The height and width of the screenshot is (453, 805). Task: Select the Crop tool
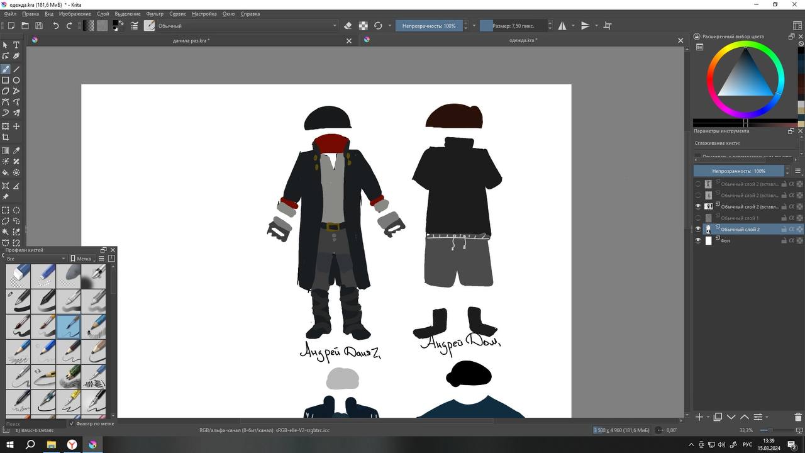6,137
